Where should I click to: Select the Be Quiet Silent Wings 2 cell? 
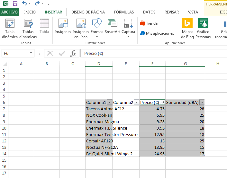click(x=99, y=154)
